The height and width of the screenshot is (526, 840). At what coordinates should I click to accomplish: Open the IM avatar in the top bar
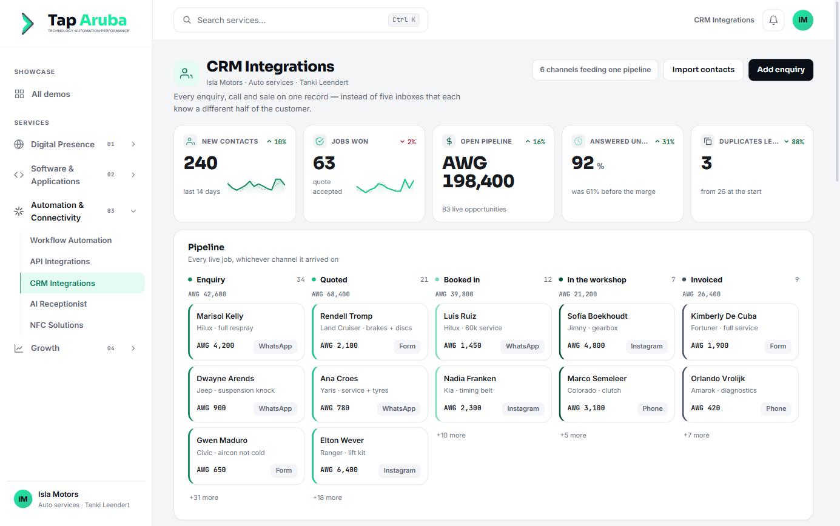point(803,20)
